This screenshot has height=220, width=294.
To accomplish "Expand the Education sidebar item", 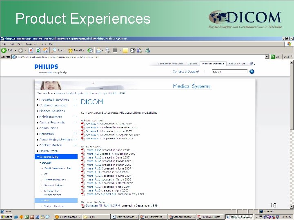I will coord(76,134).
